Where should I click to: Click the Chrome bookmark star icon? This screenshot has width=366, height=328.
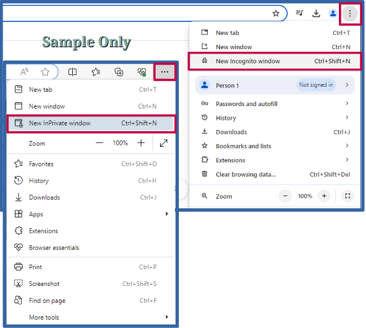pos(276,14)
